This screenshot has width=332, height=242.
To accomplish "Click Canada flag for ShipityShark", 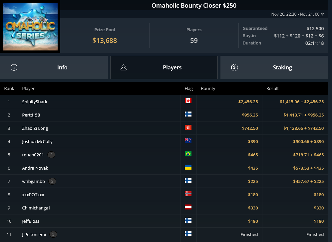I will (x=188, y=101).
